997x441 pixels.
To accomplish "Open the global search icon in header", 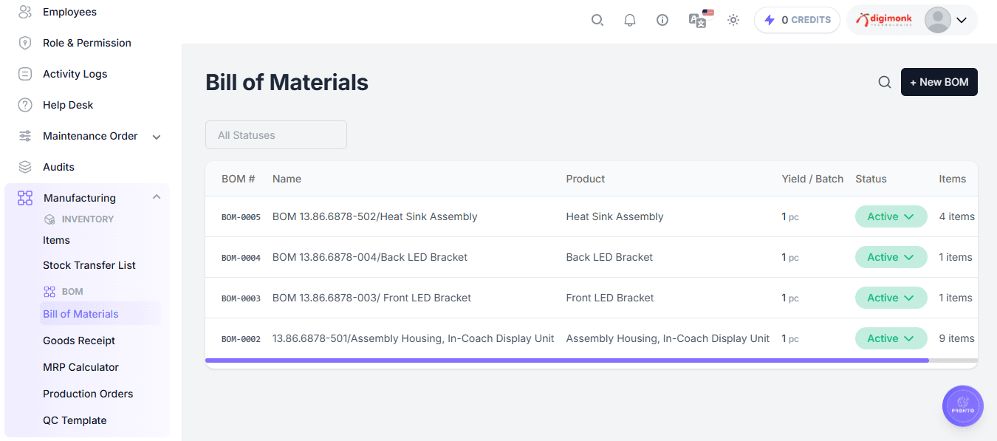I will pyautogui.click(x=597, y=20).
